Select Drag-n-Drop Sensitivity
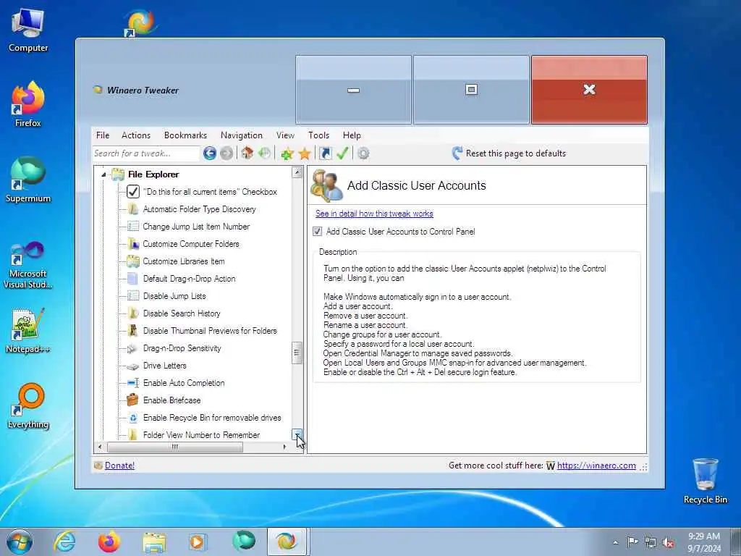 point(182,348)
